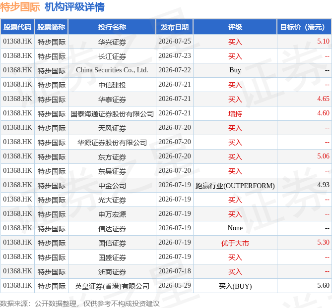Click the 评级 column header
Image resolution: width=332 pixels, height=308 pixels.
[235, 27]
